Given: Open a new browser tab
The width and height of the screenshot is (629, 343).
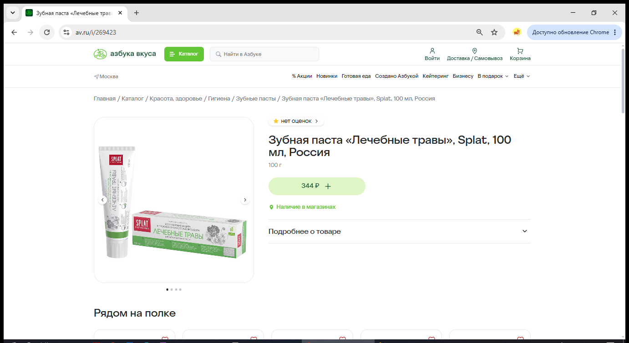Looking at the screenshot, I should 137,13.
